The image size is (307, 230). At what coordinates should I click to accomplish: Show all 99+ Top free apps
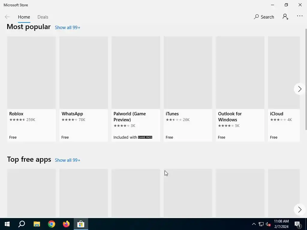[x=67, y=160]
